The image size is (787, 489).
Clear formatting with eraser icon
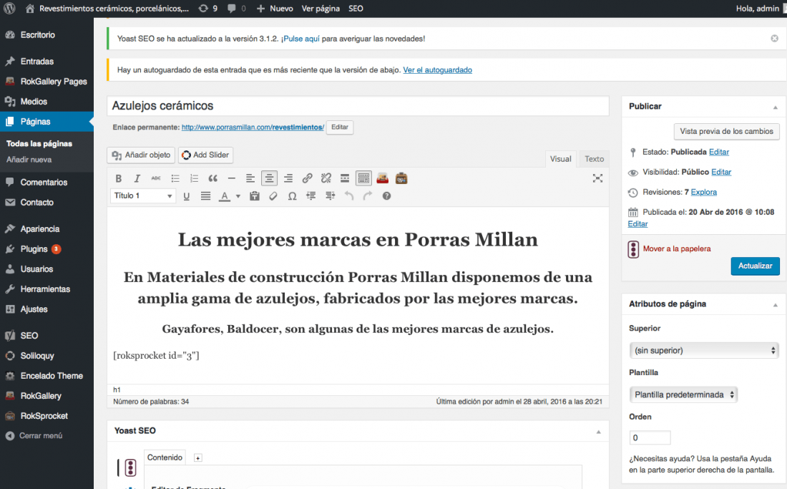pyautogui.click(x=273, y=196)
